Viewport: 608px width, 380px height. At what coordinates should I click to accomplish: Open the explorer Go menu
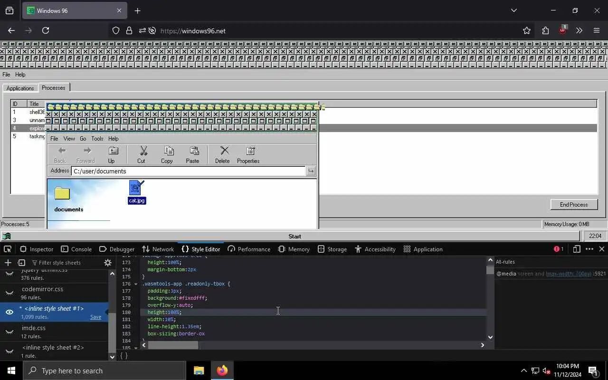click(83, 139)
